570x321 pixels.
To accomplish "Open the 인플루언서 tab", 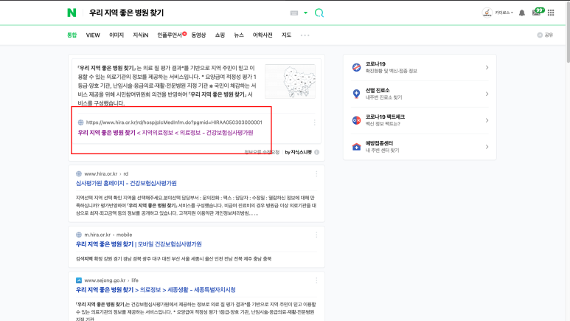I will coord(170,35).
